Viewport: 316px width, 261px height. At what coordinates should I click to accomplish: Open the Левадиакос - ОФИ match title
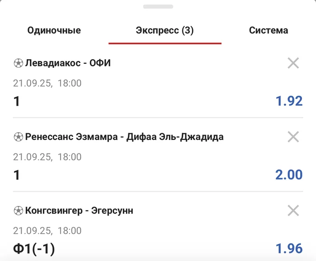tap(68, 63)
